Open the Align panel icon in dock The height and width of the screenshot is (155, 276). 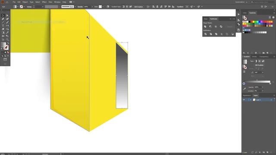click(x=238, y=20)
